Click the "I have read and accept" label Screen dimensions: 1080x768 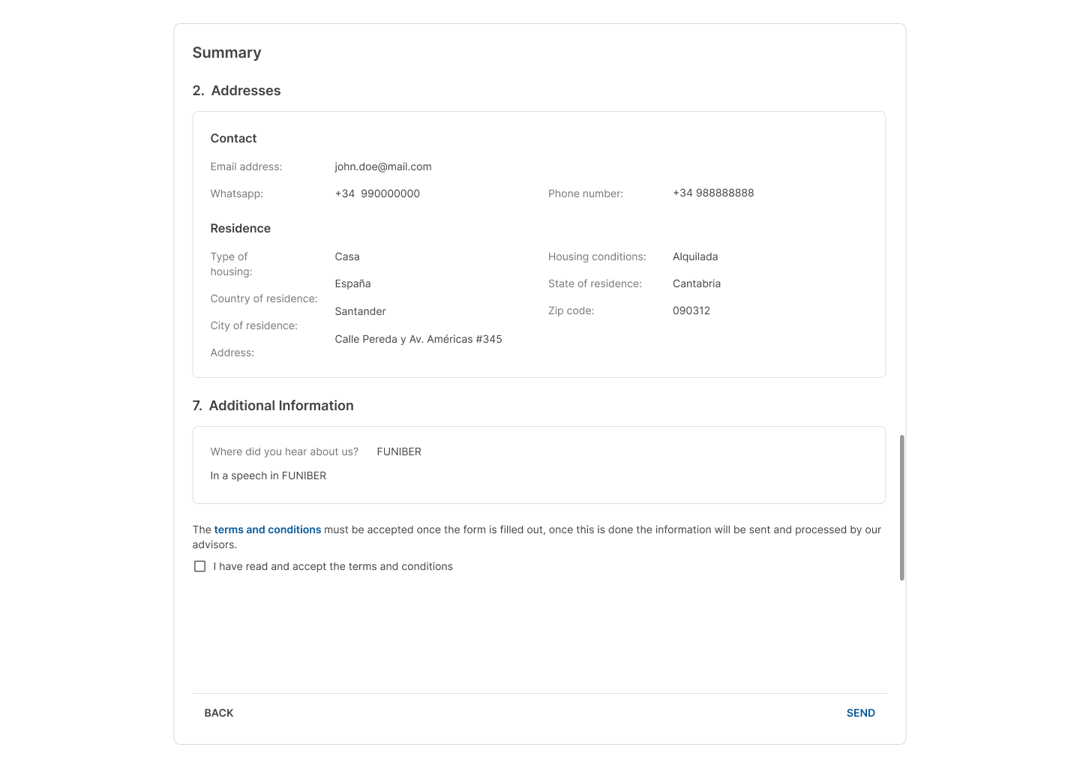coord(333,566)
